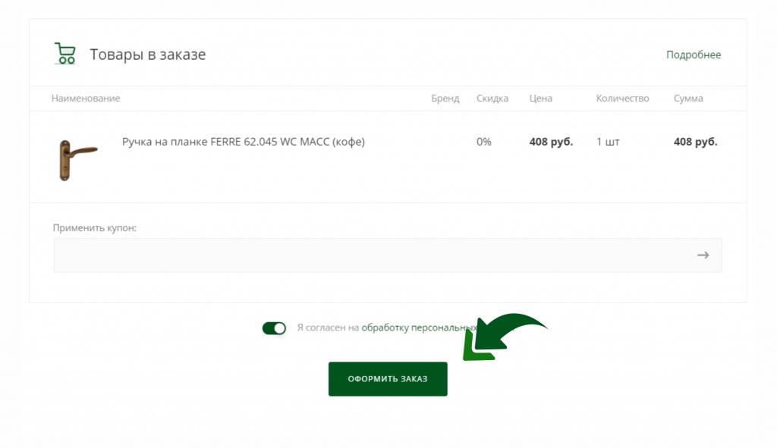
Task: Open the Подробнее details link
Action: click(693, 55)
